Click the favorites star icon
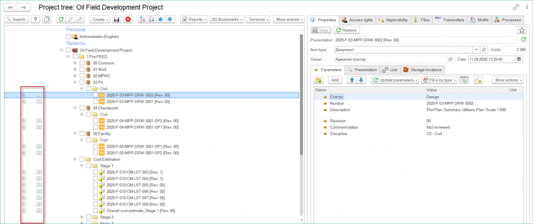The height and width of the screenshot is (224, 533). [x=522, y=30]
